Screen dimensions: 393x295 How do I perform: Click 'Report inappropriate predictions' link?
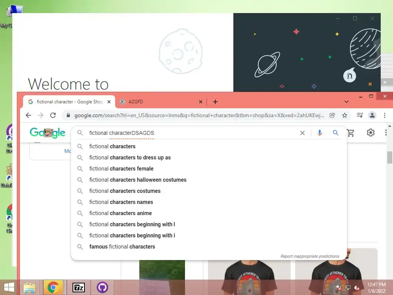point(310,256)
